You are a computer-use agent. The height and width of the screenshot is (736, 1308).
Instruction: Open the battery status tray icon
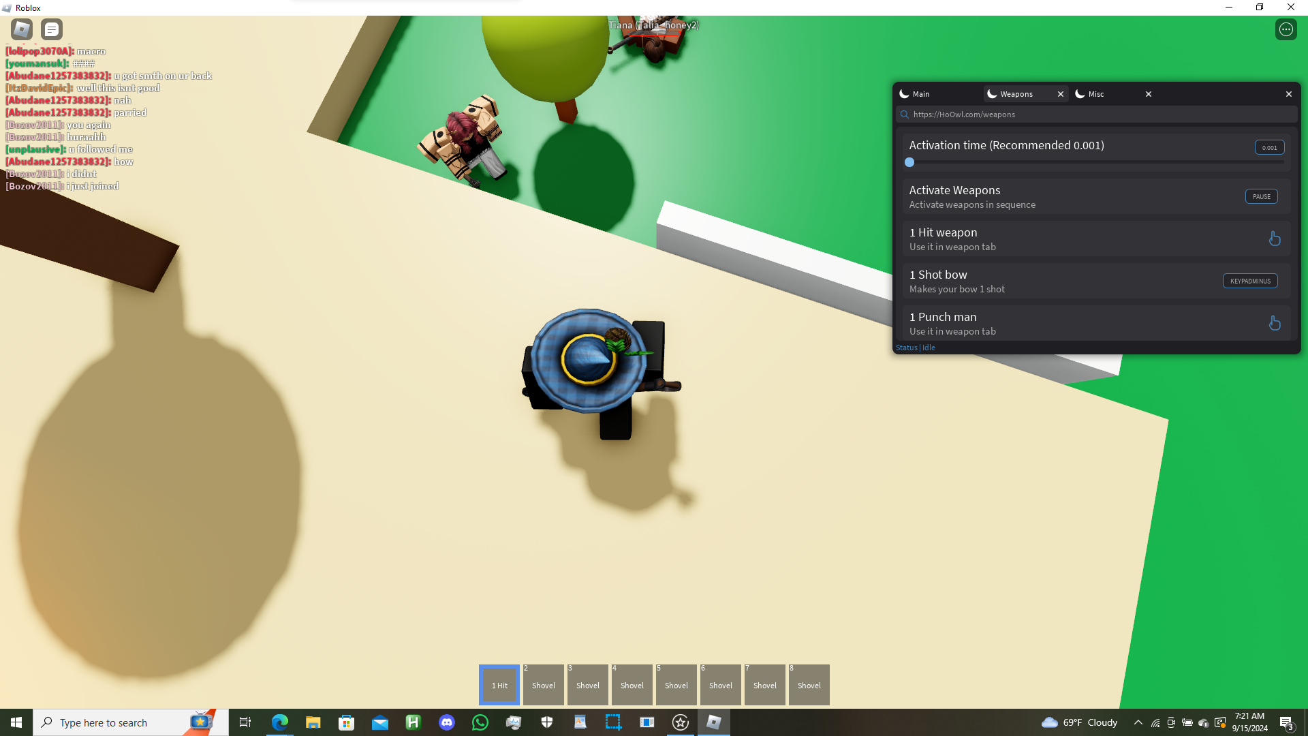[x=1187, y=722]
